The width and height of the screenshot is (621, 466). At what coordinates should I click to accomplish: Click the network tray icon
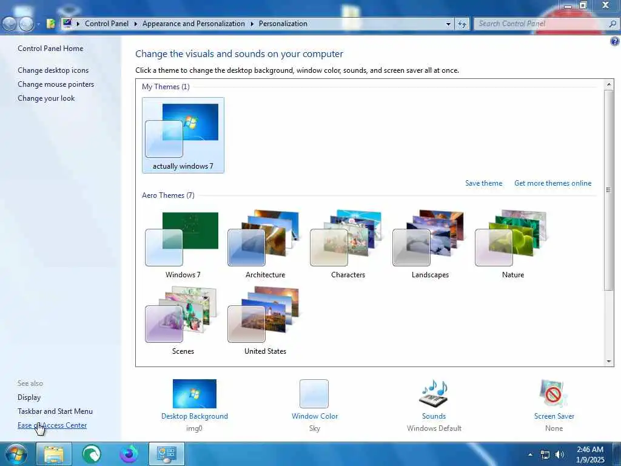(545, 454)
